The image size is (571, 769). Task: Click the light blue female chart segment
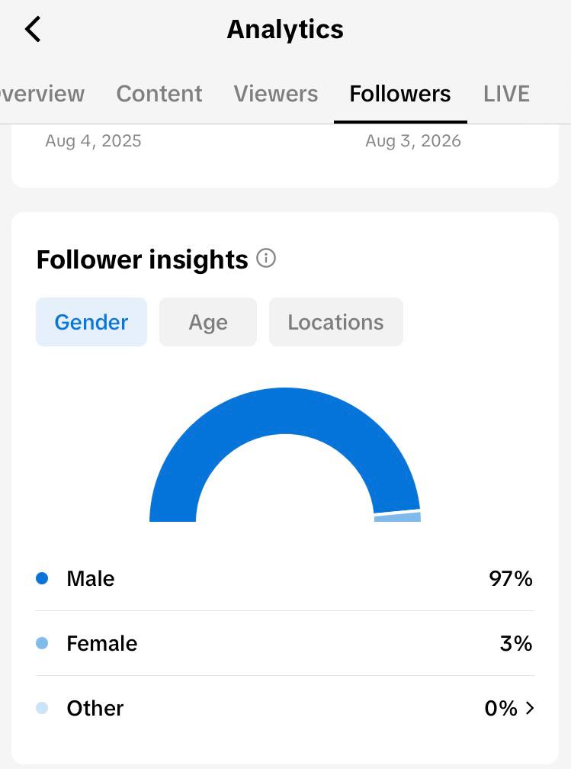click(397, 517)
